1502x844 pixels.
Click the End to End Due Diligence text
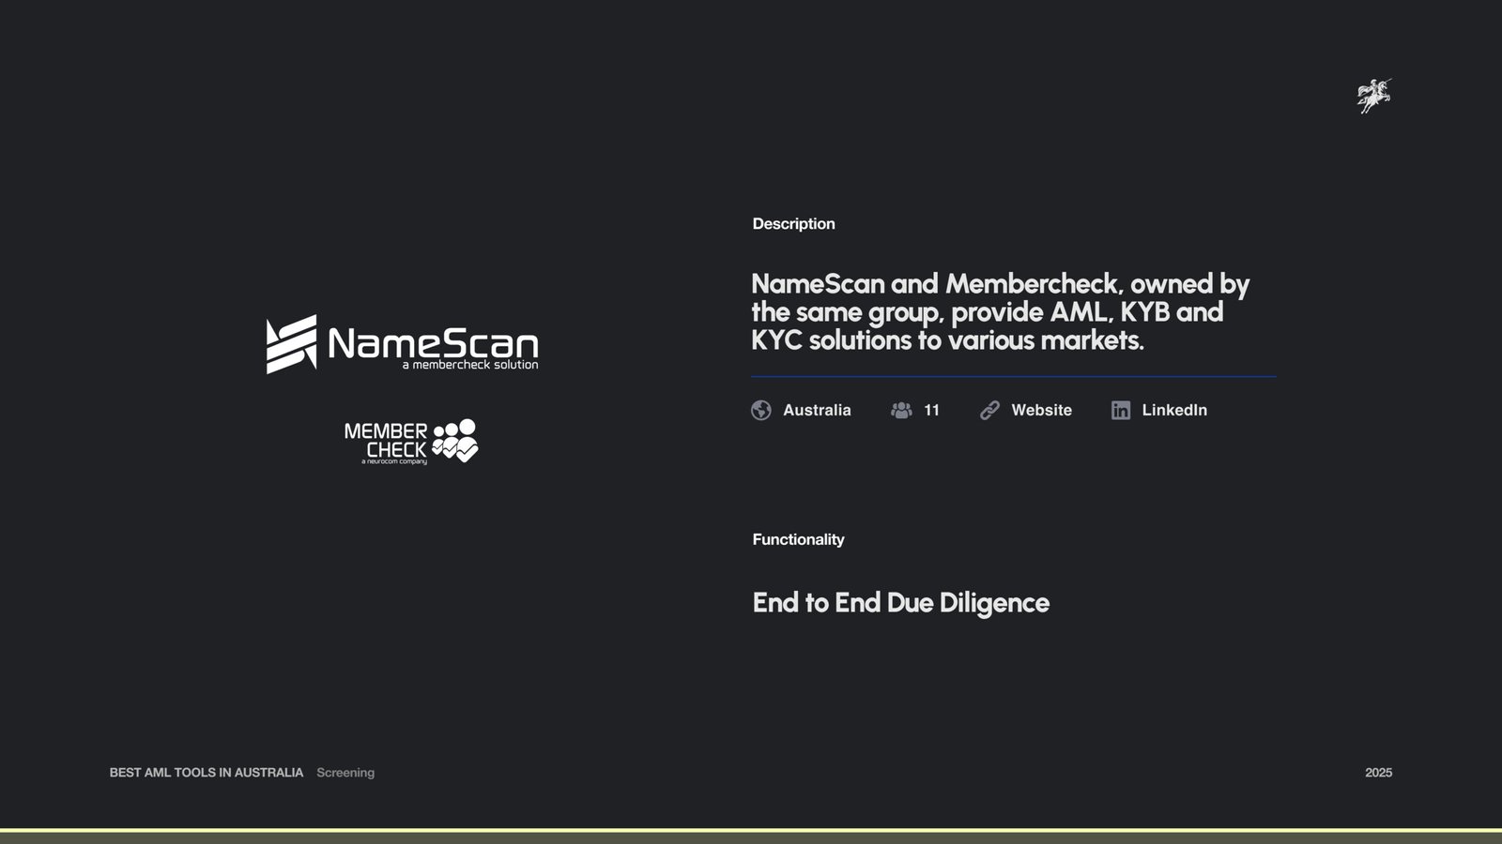900,602
